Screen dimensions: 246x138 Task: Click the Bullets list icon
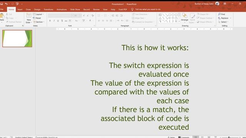point(99,15)
